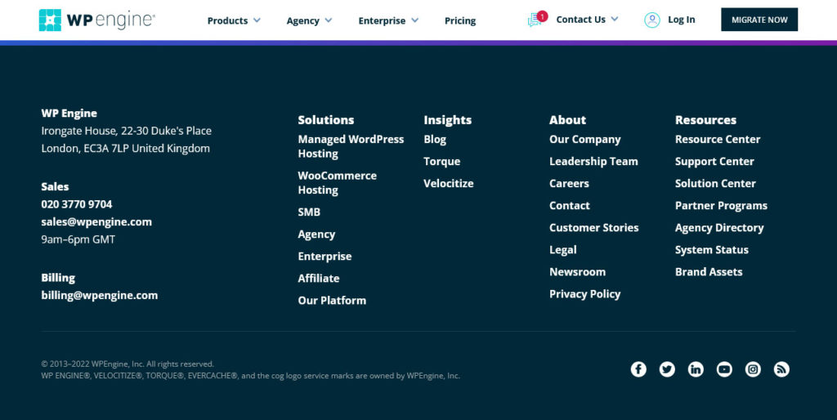The width and height of the screenshot is (837, 420).
Task: Click the 9am–6pm GMT hours text
Action: [78, 239]
